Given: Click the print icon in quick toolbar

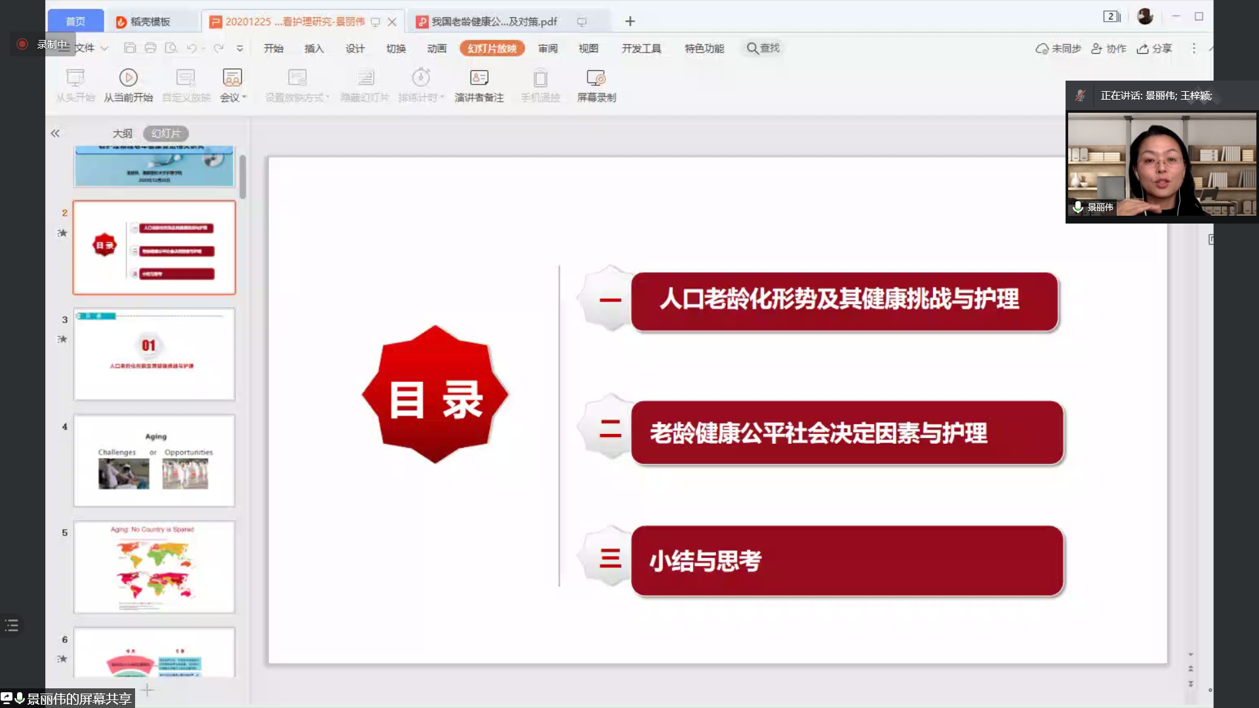Looking at the screenshot, I should (x=150, y=48).
